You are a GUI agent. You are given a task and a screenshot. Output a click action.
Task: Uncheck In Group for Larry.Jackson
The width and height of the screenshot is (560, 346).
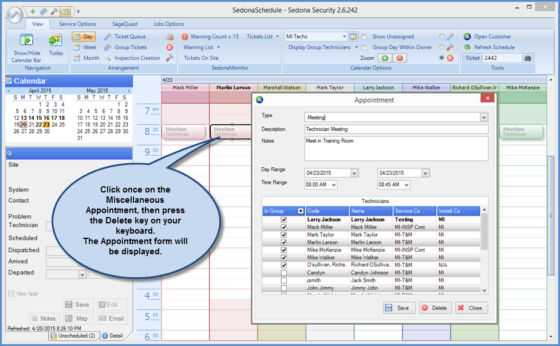pyautogui.click(x=284, y=220)
